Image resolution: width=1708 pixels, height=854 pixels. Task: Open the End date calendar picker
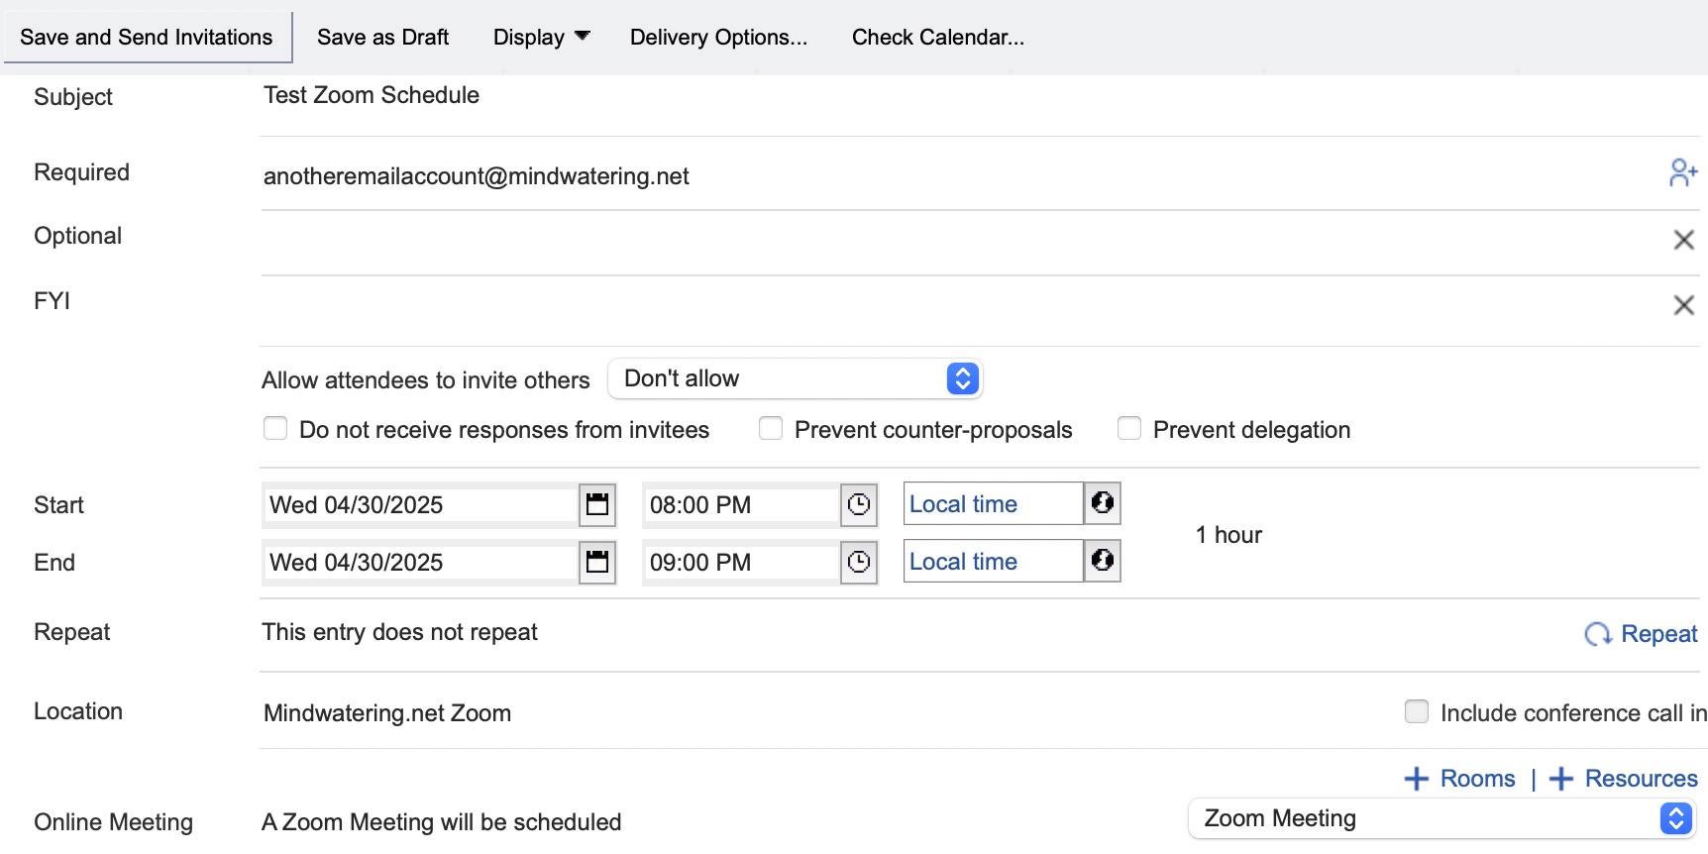pyautogui.click(x=597, y=562)
